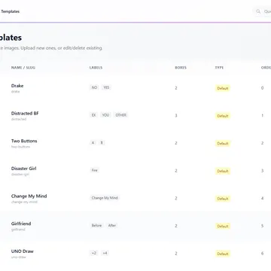Click the OTHER label tag
The width and height of the screenshot is (271, 271).
click(120, 115)
